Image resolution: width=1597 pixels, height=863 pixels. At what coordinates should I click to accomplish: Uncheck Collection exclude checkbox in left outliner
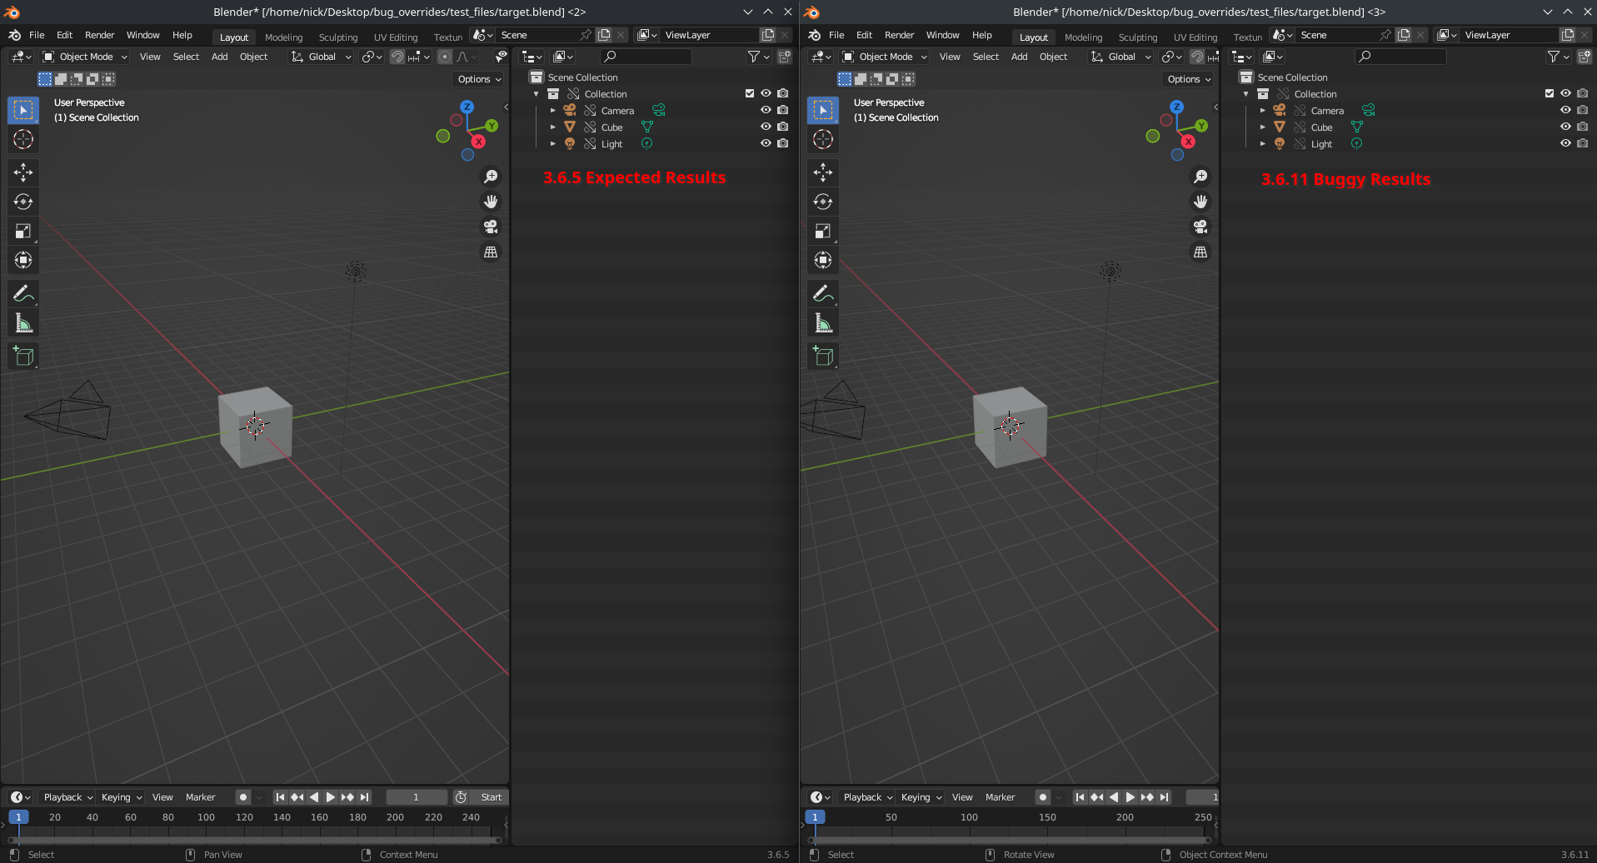(750, 93)
